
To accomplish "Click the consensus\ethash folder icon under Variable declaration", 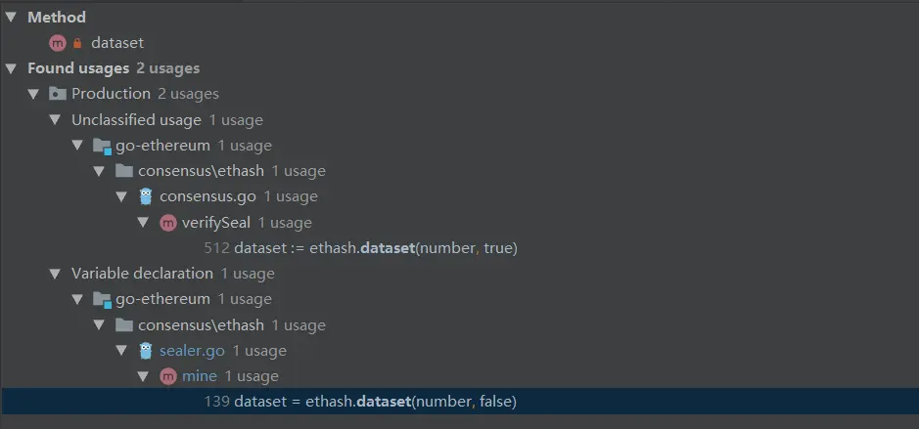I will pos(123,324).
